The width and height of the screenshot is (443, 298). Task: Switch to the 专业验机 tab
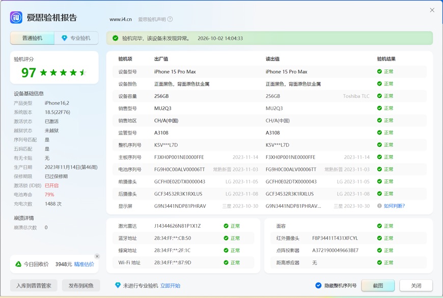click(x=76, y=38)
